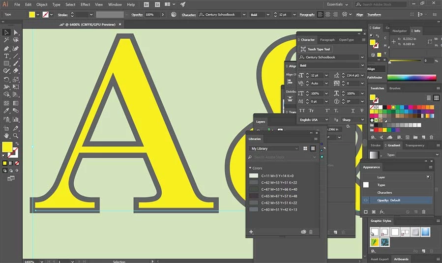Select the Hand tool
The height and width of the screenshot is (263, 442).
(6, 136)
